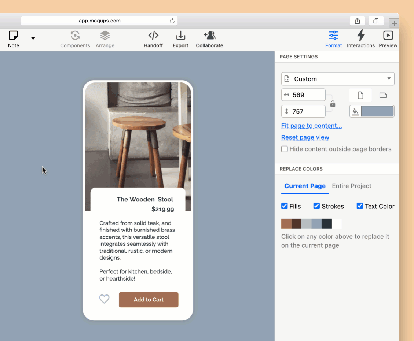Uncheck the Strokes checkbox
Viewport: 414px width, 341px height.
click(317, 206)
